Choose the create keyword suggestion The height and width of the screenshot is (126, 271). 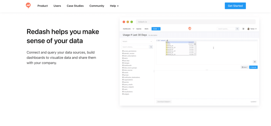180,44
